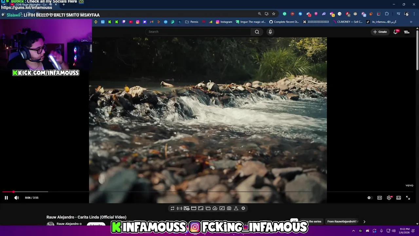Open the Gmail bookmark icon
Image resolution: width=419 pixels, height=236 pixels.
(x=152, y=22)
